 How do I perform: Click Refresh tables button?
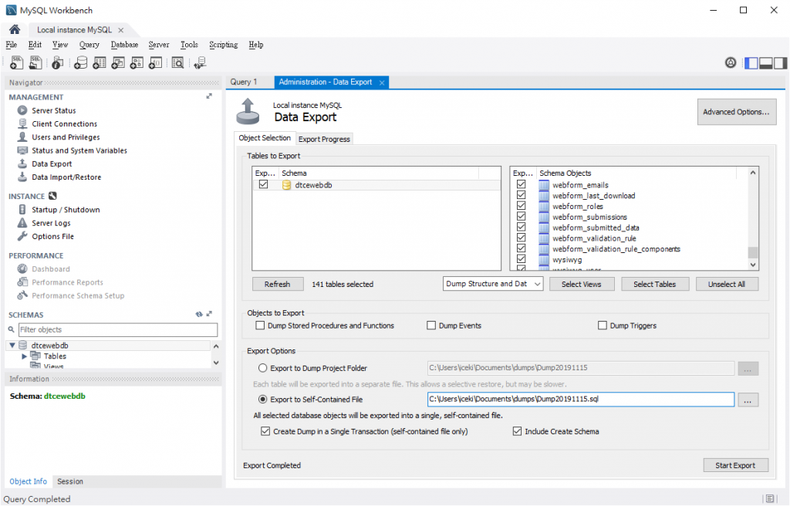click(278, 285)
